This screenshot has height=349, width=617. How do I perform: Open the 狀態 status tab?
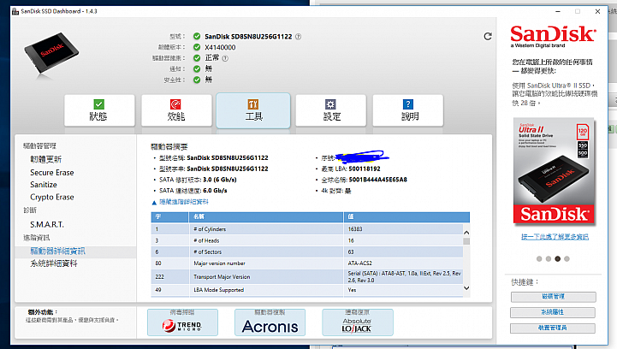click(x=99, y=110)
